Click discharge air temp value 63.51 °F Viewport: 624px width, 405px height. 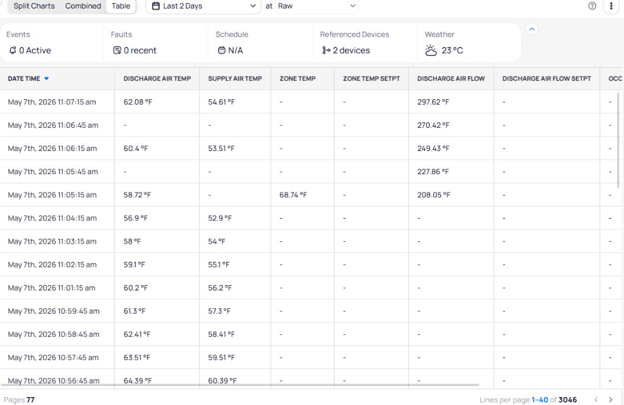coord(136,357)
